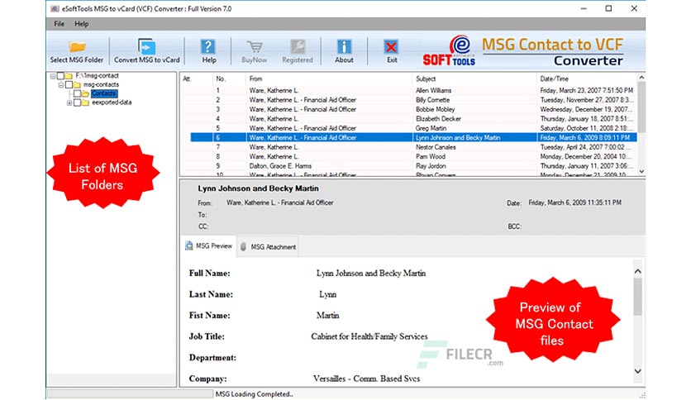Switch to the MSG Preview tab
This screenshot has width=691, height=400.
point(208,245)
